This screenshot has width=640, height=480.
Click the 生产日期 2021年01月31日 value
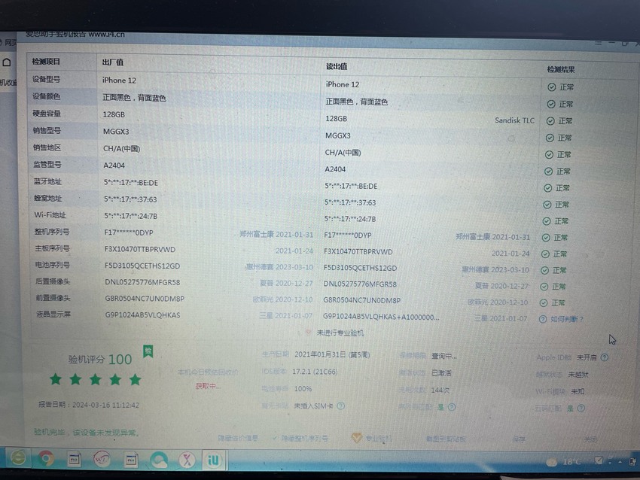pyautogui.click(x=332, y=354)
